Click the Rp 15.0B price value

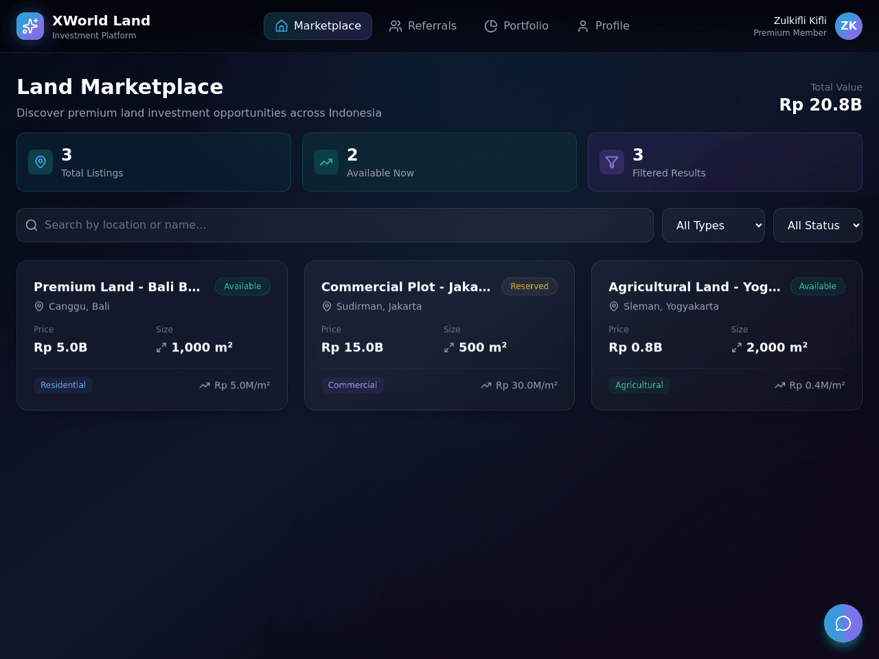click(x=352, y=347)
